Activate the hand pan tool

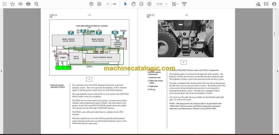coord(133,4)
